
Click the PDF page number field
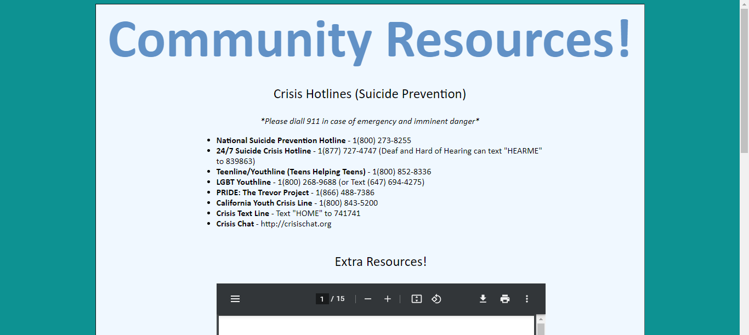coord(322,299)
